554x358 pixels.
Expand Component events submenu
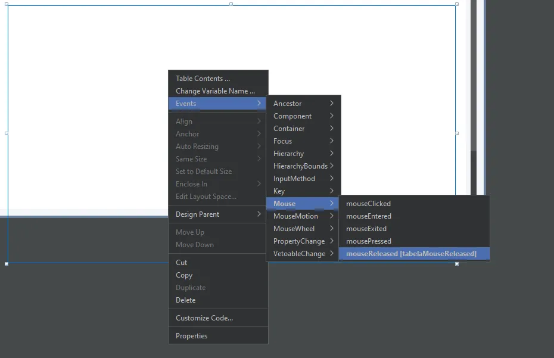click(303, 116)
